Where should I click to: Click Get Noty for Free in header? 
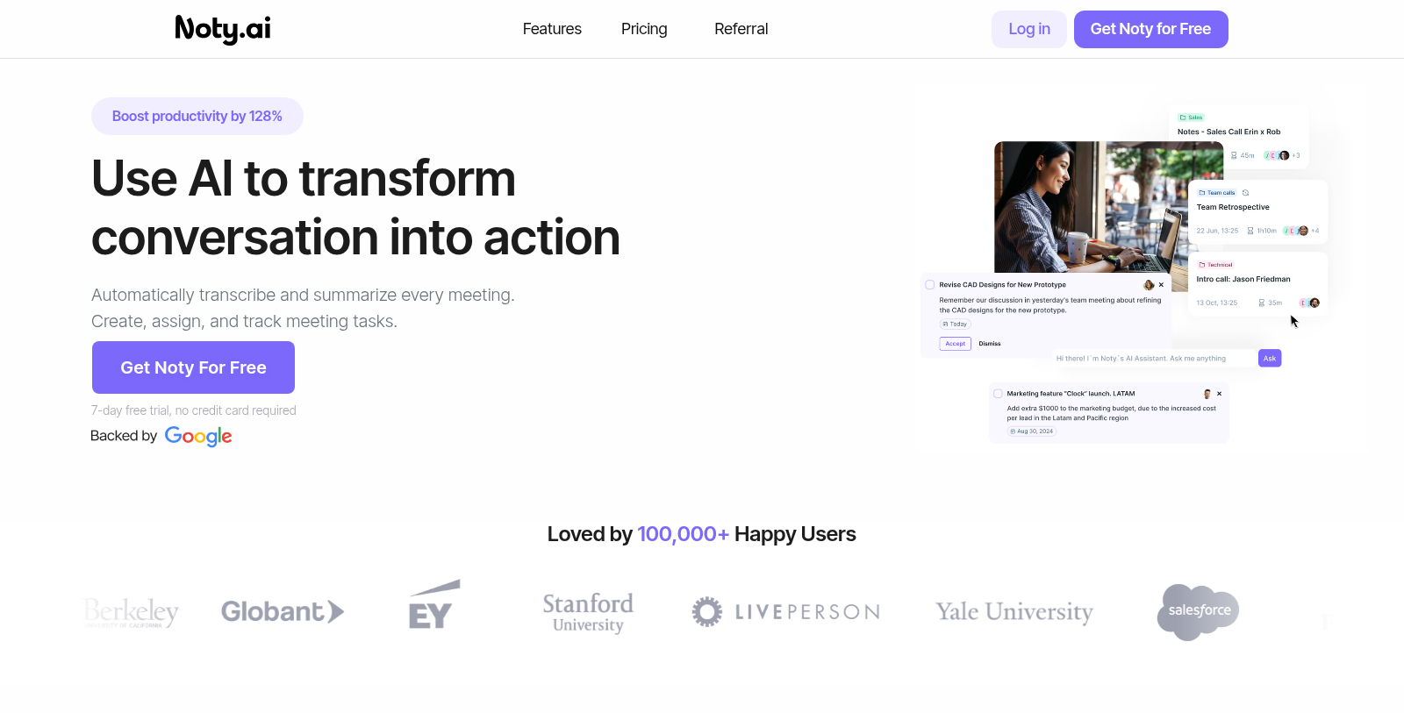(1150, 29)
